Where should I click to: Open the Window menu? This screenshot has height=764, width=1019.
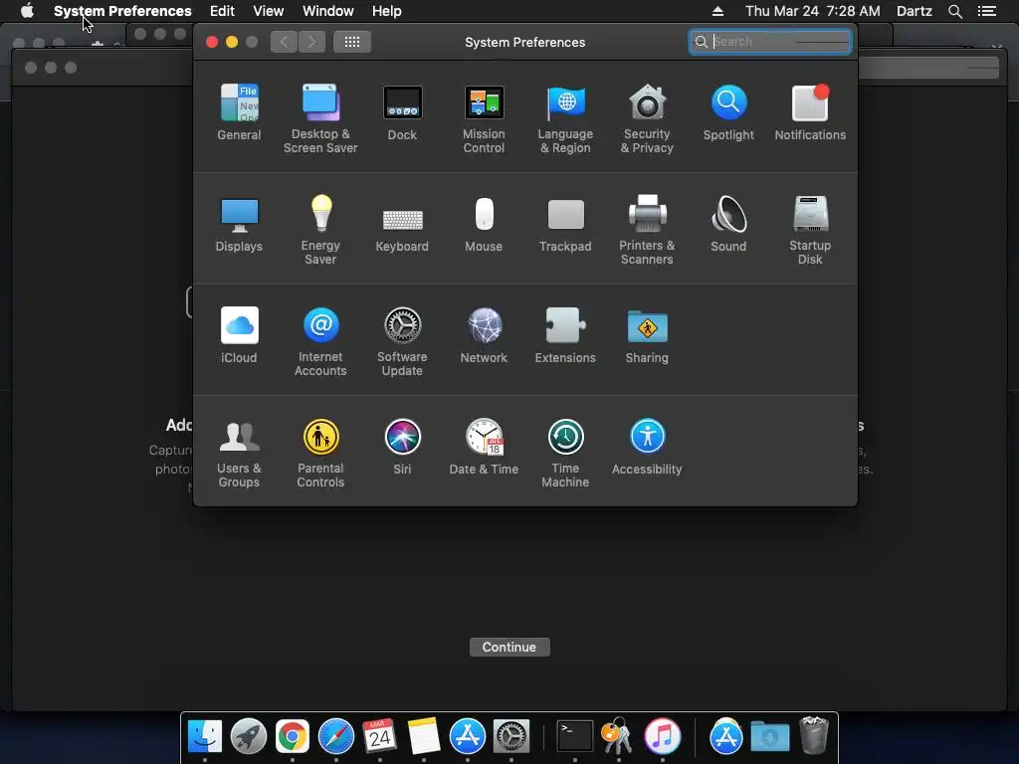pos(328,11)
